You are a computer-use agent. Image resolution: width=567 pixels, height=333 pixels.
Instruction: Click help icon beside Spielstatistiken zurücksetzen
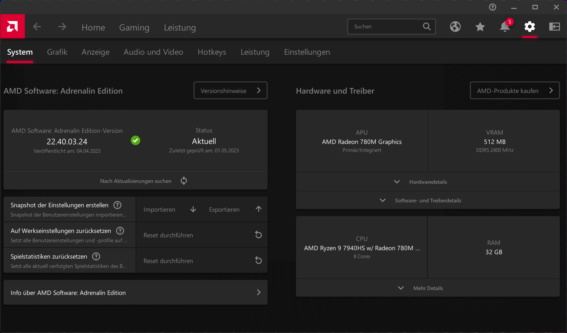96,256
